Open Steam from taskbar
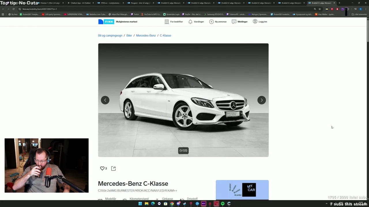 [x=184, y=204]
